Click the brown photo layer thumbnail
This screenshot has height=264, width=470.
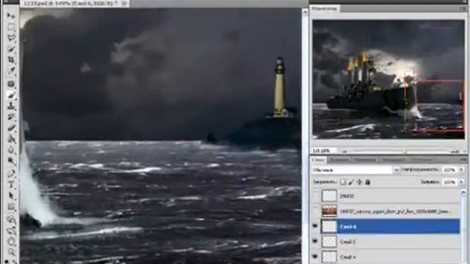point(329,211)
